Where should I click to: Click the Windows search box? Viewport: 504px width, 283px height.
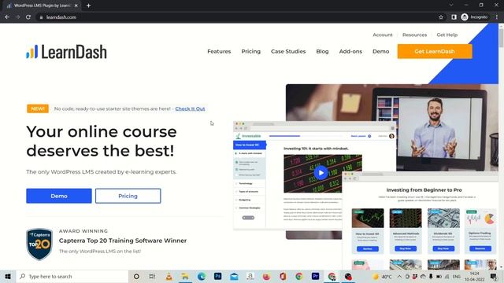point(72,276)
